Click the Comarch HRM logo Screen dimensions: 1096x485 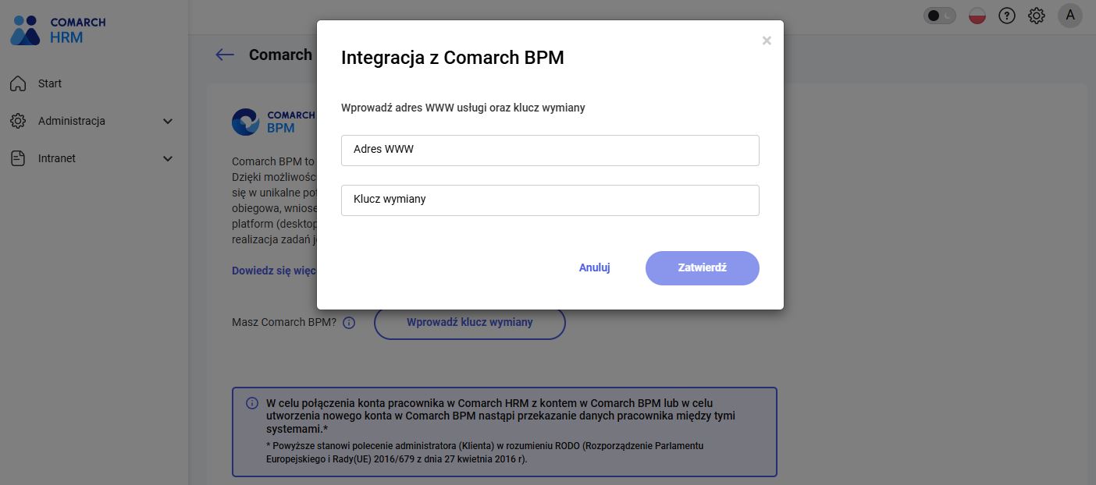pos(59,30)
